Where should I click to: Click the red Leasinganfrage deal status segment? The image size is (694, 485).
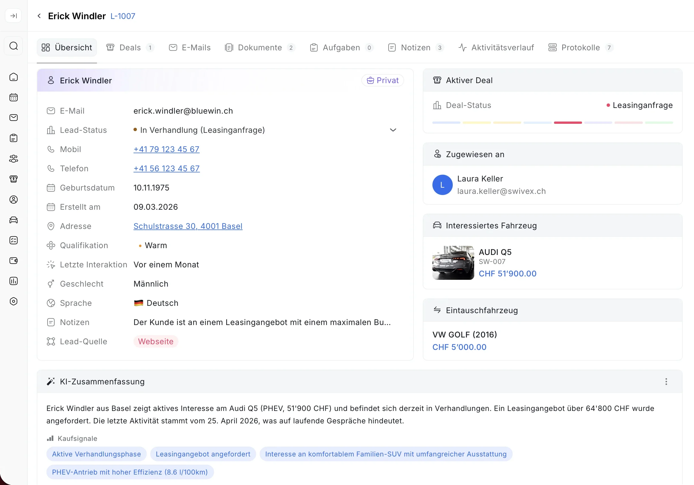pyautogui.click(x=568, y=123)
